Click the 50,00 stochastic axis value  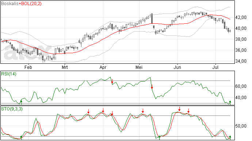(x=241, y=126)
